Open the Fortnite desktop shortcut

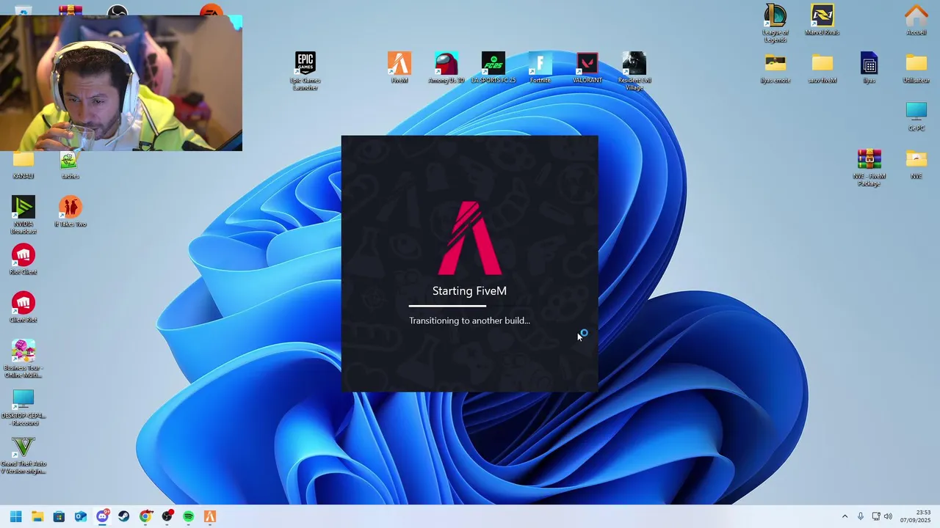pyautogui.click(x=540, y=67)
